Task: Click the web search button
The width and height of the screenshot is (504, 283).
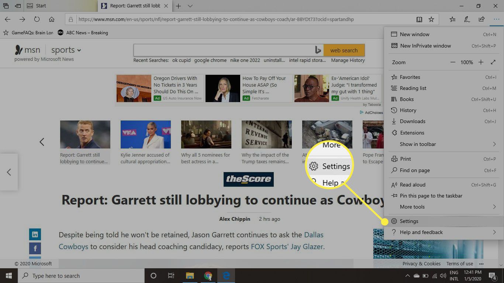Action: point(344,50)
